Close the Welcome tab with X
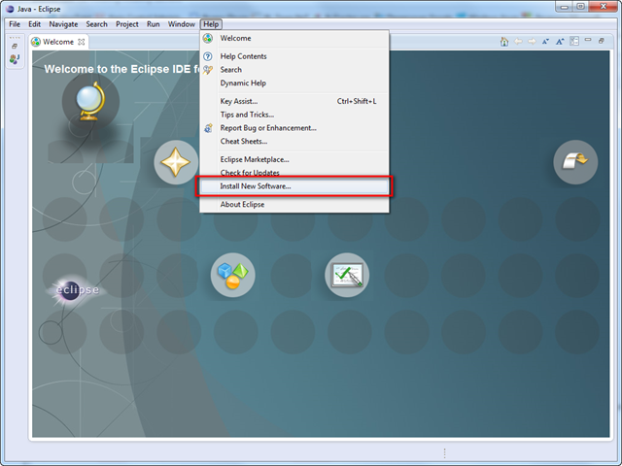Viewport: 622px width, 466px height. point(82,42)
